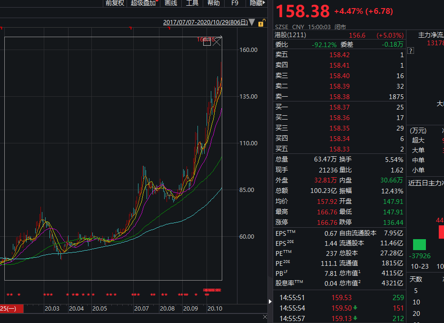Close the chart selection box with X
The image size is (444, 323).
217,41
